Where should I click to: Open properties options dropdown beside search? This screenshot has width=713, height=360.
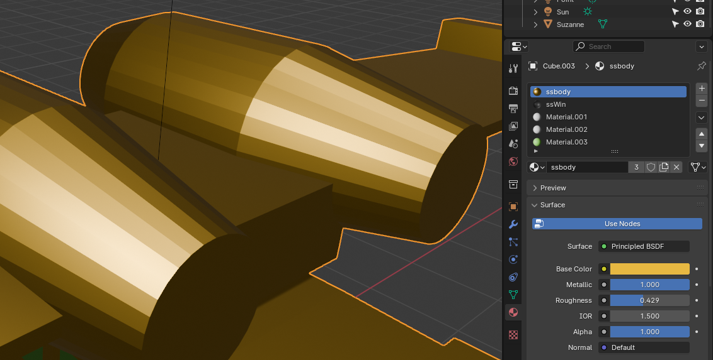point(702,46)
